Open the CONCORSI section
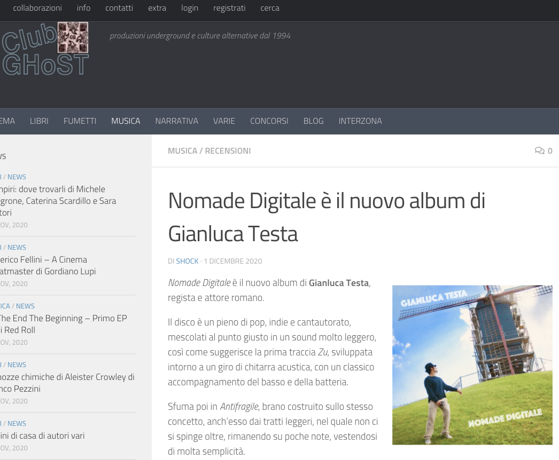 pyautogui.click(x=269, y=121)
